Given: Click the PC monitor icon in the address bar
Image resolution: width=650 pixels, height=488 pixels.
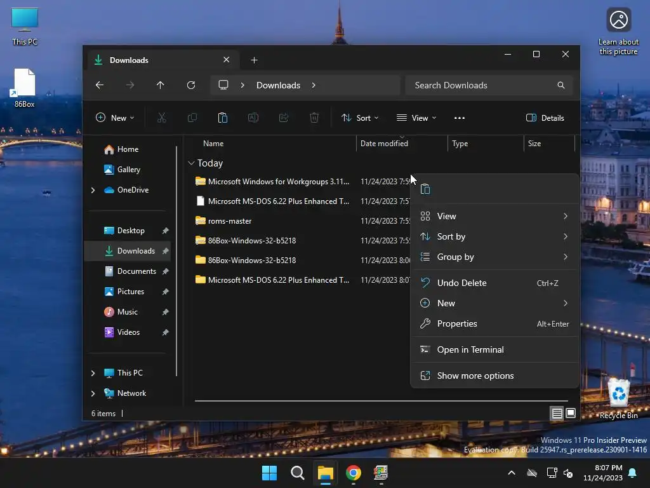Looking at the screenshot, I should click(x=223, y=85).
